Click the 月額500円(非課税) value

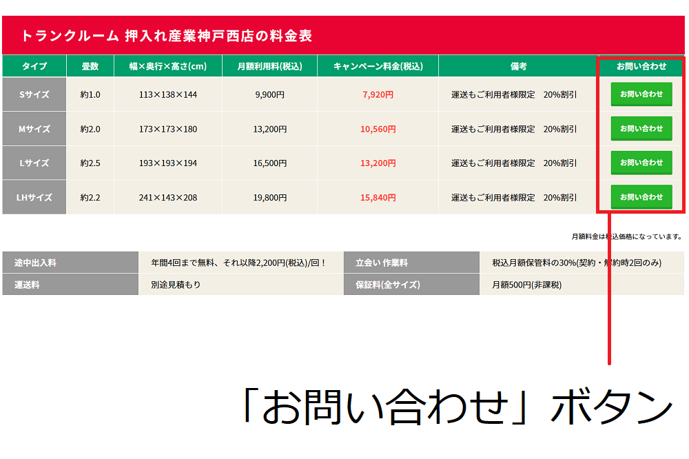click(526, 285)
